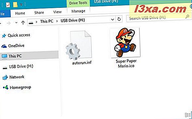192x119 pixels.
Task: Select the Super Paper Mario.ico thumbnail
Action: click(x=125, y=42)
